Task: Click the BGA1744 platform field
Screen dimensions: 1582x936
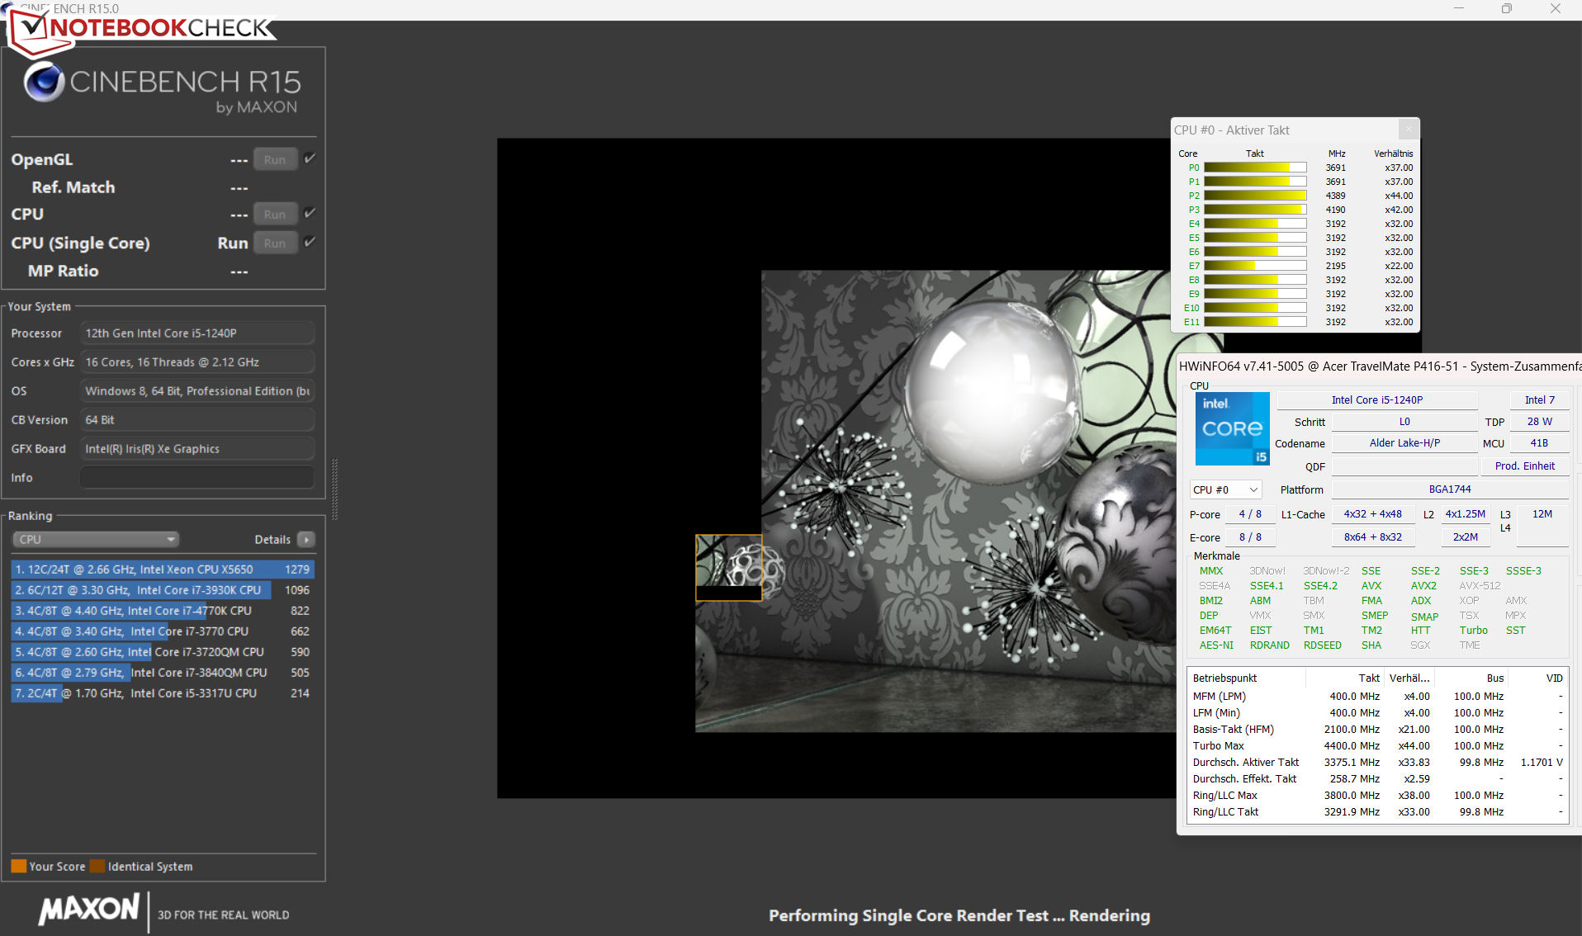Action: pos(1450,489)
